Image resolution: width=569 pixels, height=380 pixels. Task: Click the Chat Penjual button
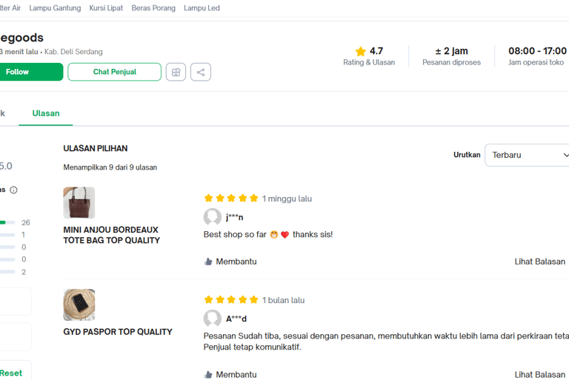pyautogui.click(x=114, y=72)
